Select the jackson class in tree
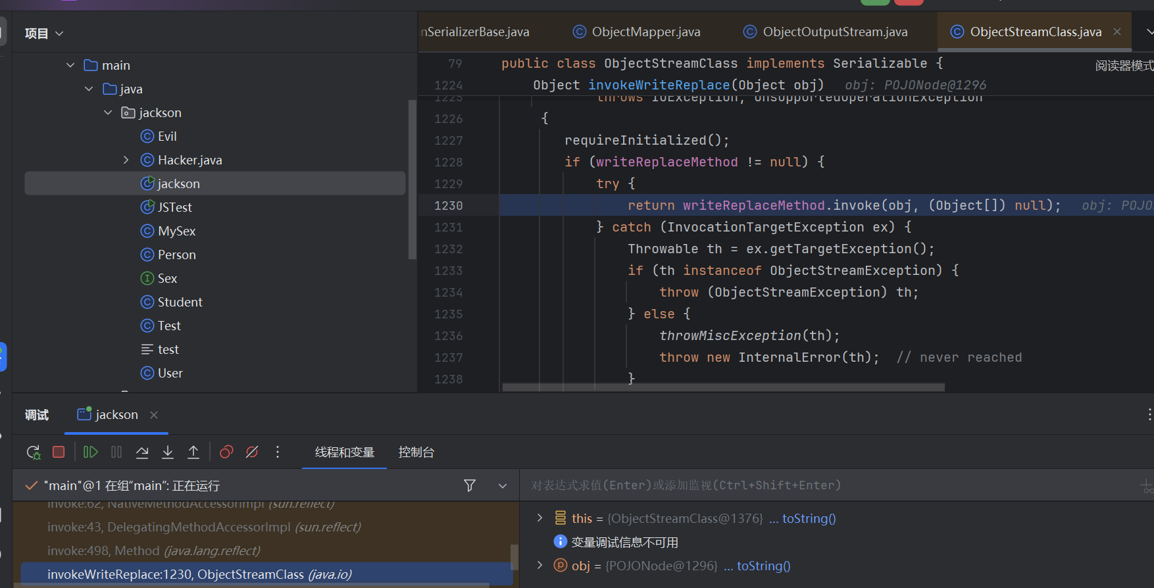 click(215, 184)
